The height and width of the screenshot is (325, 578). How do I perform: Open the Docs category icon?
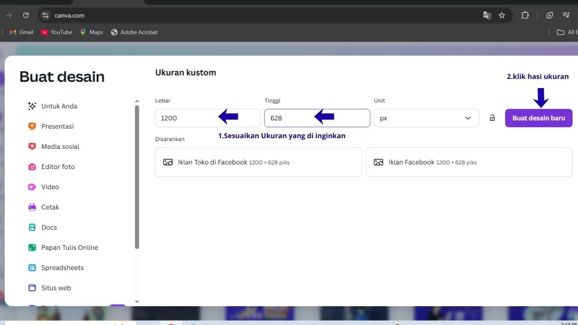click(32, 227)
